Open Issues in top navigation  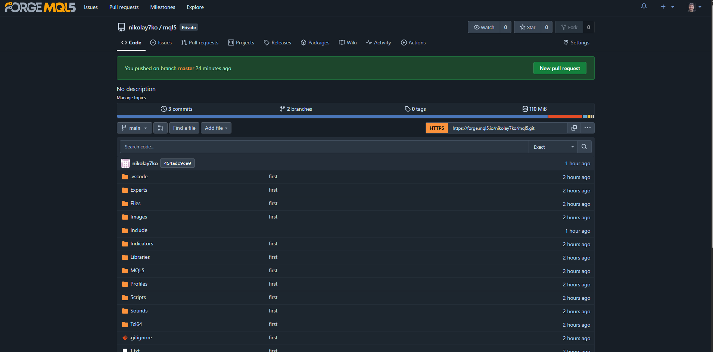[x=91, y=7]
